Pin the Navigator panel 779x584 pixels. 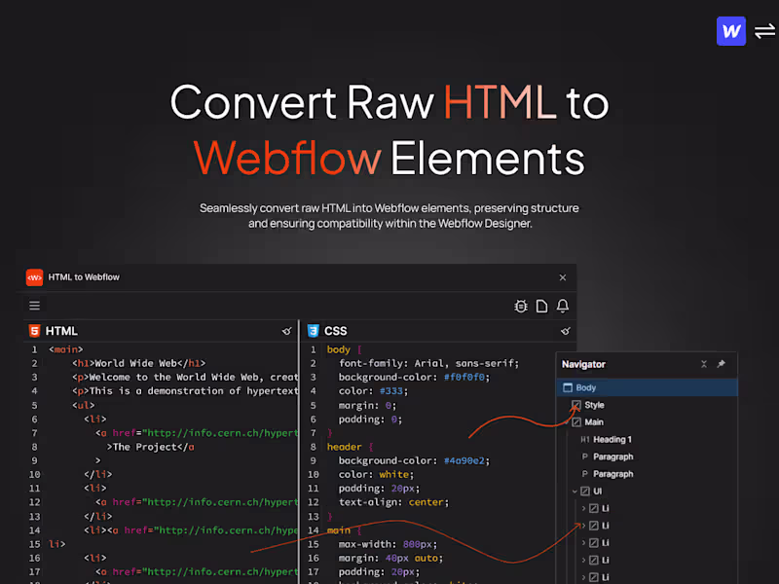click(x=722, y=364)
